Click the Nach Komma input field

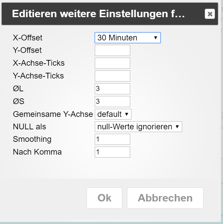coord(112,152)
